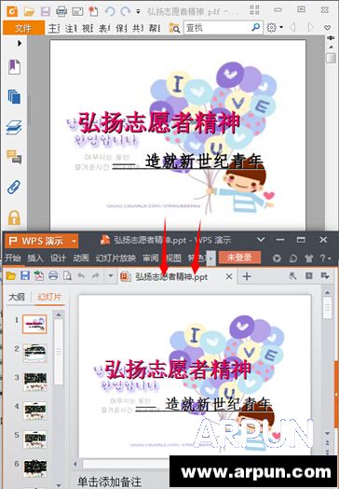Viewport: 339px width, 489px height.
Task: Open the Security lock panel in PDF sidebar
Action: [14, 217]
